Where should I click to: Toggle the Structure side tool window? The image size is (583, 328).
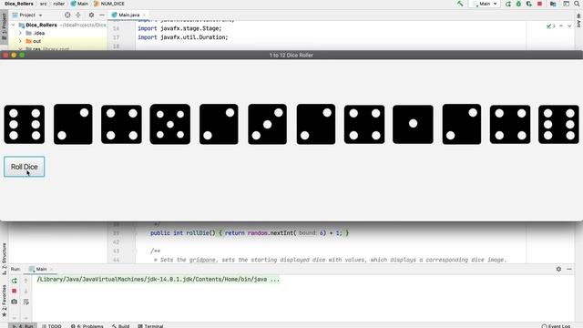[x=4, y=259]
